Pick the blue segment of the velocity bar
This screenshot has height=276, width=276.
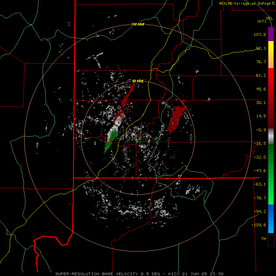click(271, 219)
